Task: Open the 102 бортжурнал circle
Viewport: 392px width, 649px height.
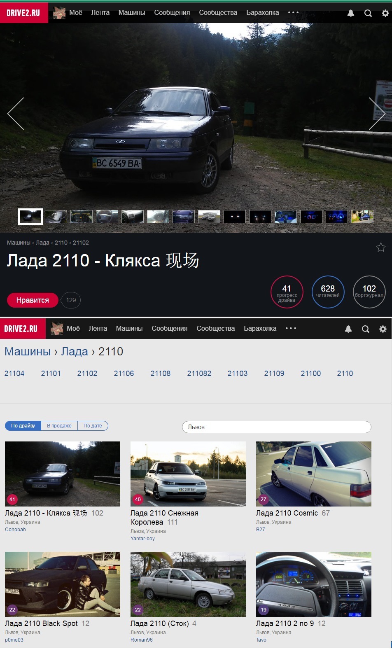Action: [369, 292]
